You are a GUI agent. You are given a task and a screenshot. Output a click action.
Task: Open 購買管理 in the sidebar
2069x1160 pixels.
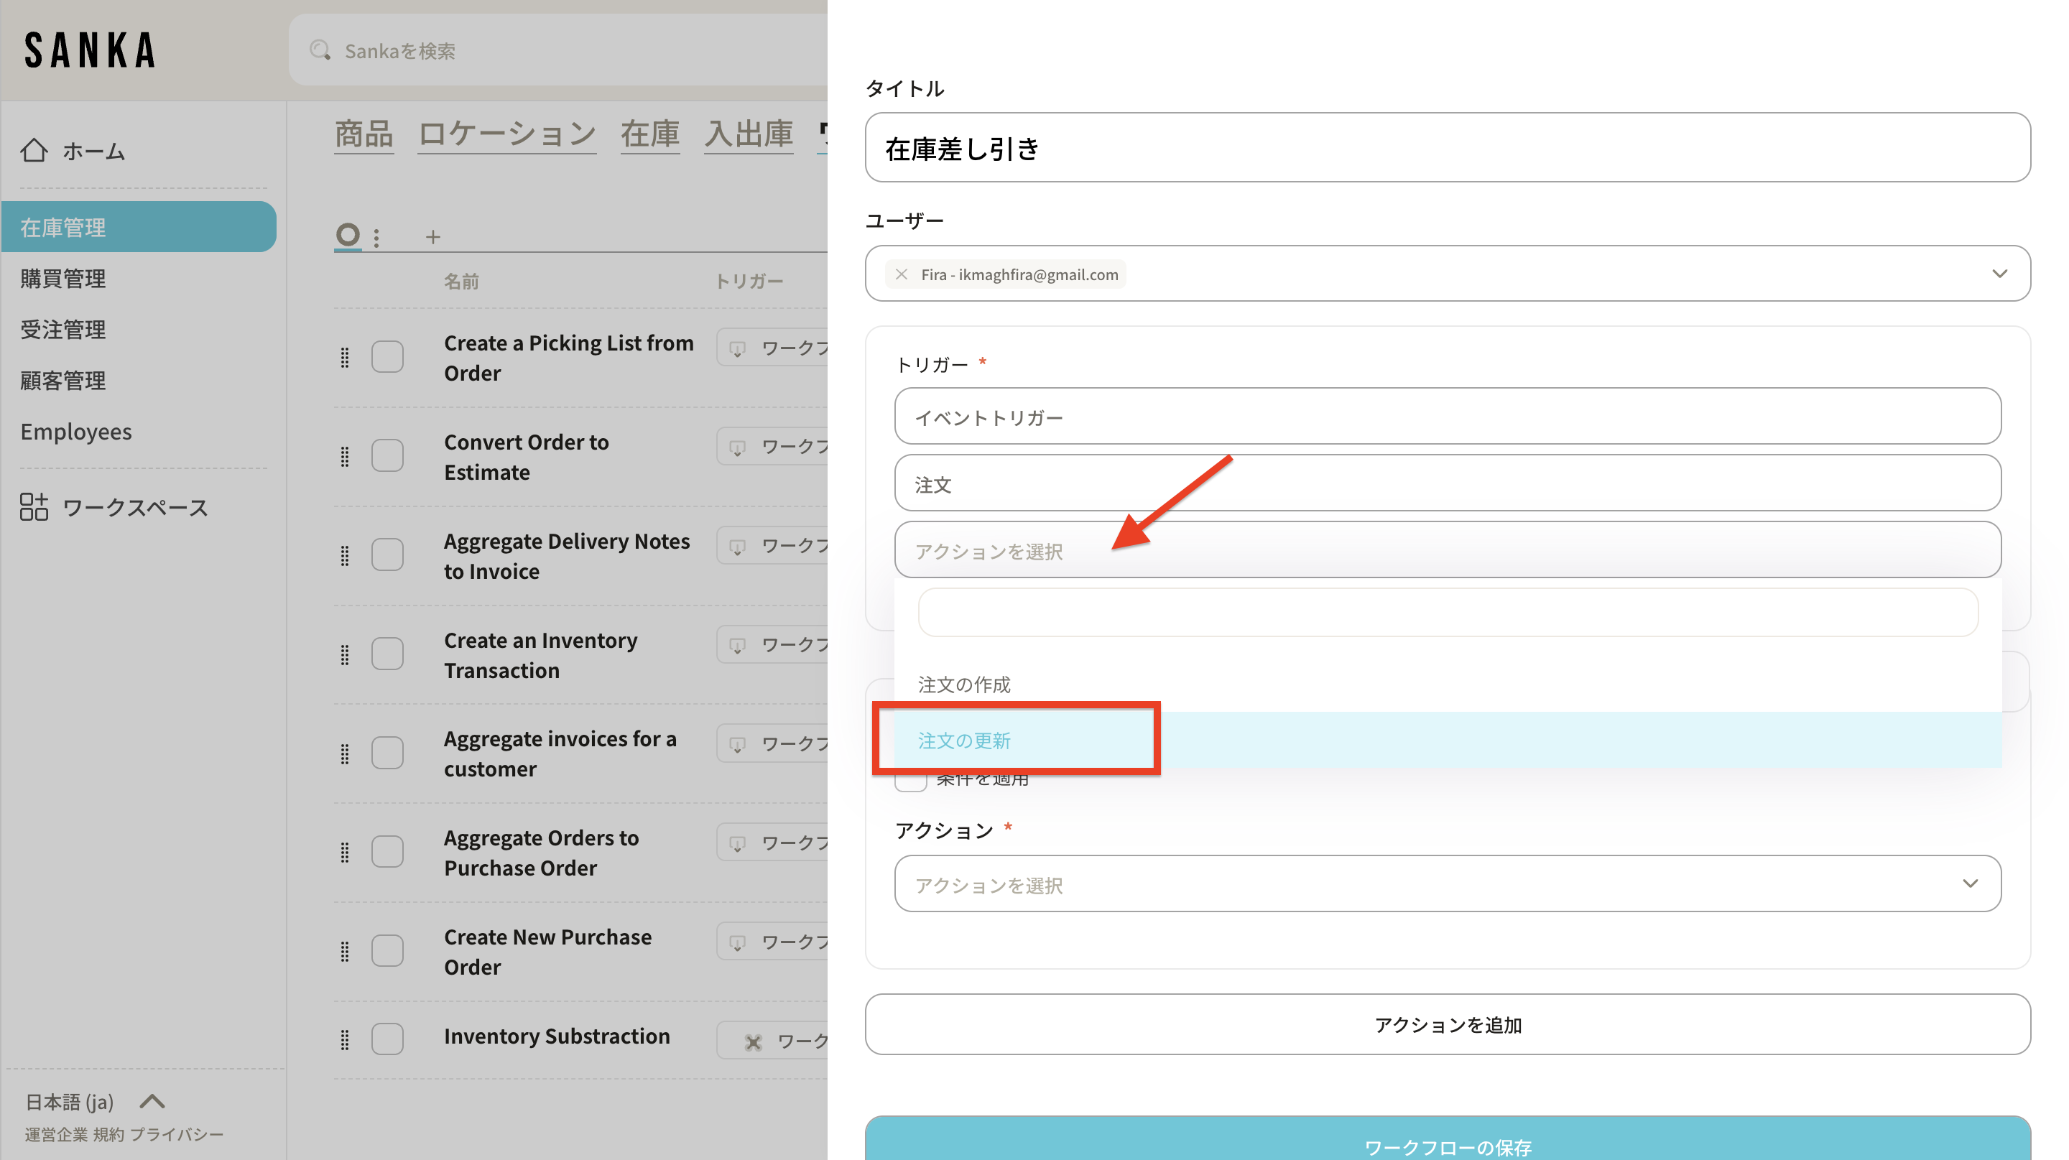(x=63, y=279)
